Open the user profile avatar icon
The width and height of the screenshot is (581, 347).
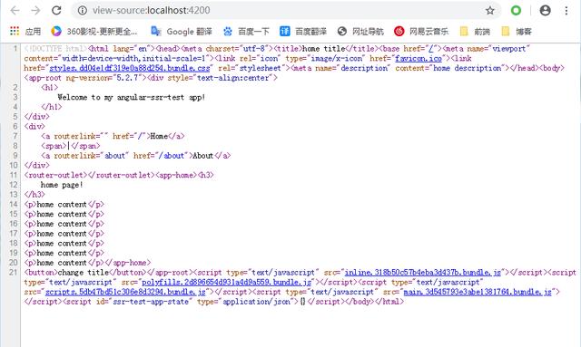545,10
